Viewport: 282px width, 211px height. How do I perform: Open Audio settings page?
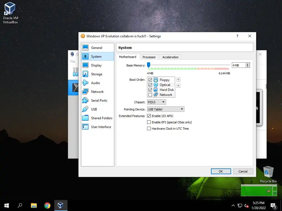coord(97,83)
